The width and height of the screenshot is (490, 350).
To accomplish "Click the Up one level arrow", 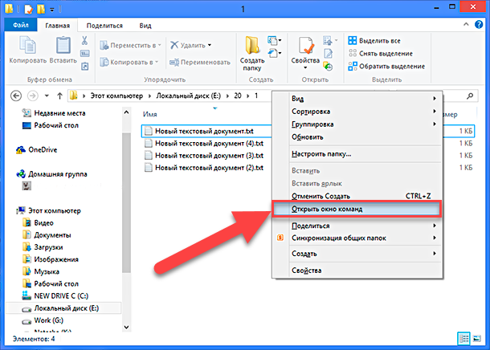I will (59, 96).
